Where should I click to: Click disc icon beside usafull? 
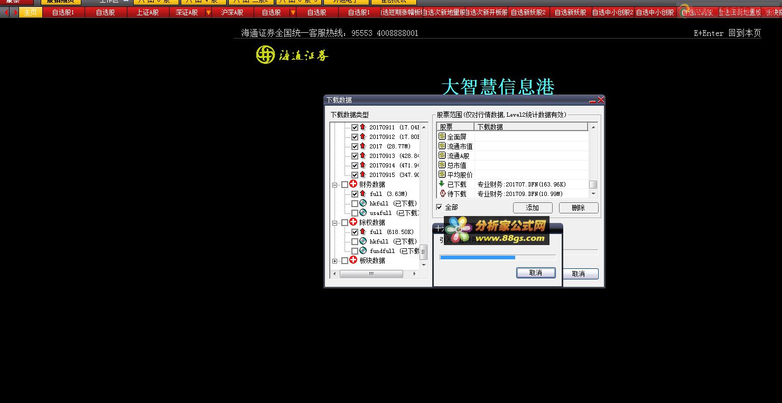point(363,213)
